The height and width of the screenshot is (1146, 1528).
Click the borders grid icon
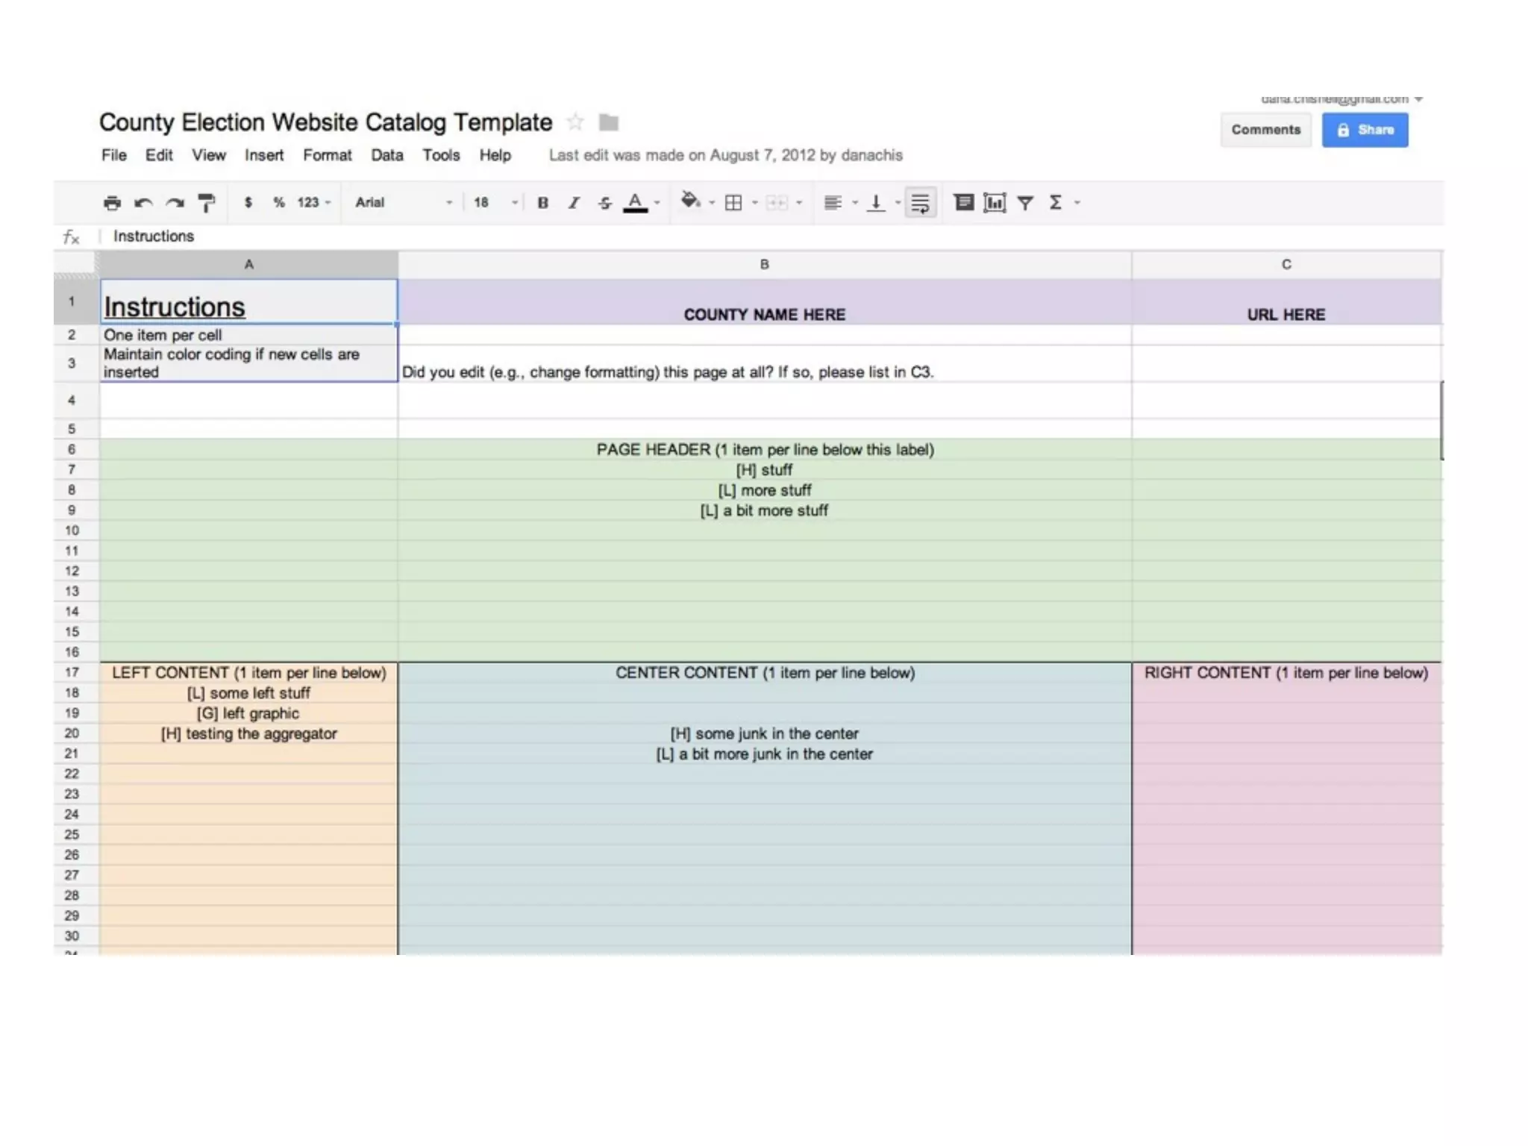tap(733, 203)
